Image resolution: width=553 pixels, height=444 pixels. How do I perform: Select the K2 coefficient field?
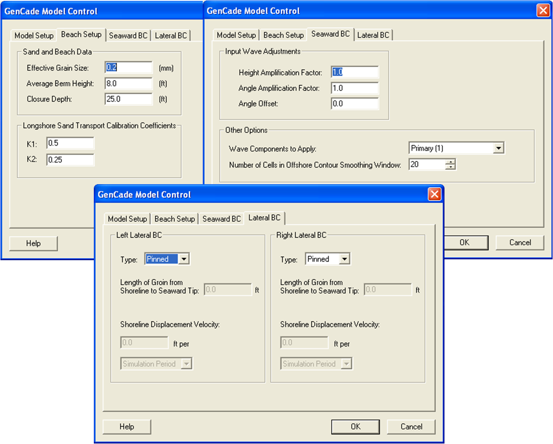[70, 160]
